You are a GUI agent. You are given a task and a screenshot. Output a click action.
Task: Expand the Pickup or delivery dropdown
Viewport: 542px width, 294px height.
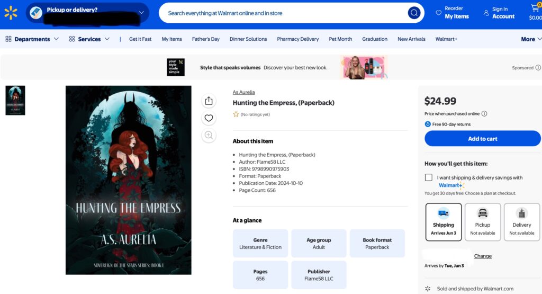click(x=141, y=12)
